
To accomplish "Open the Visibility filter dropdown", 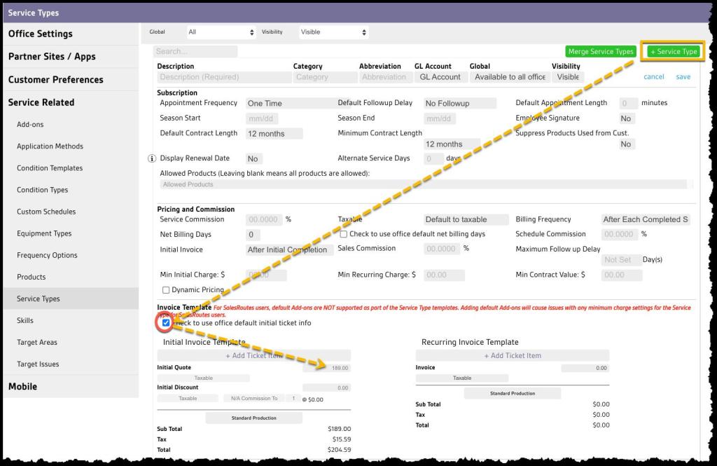I will point(333,32).
